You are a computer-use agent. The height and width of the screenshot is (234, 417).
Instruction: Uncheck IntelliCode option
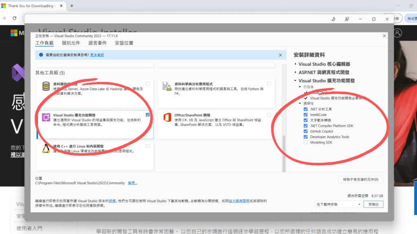pos(305,115)
